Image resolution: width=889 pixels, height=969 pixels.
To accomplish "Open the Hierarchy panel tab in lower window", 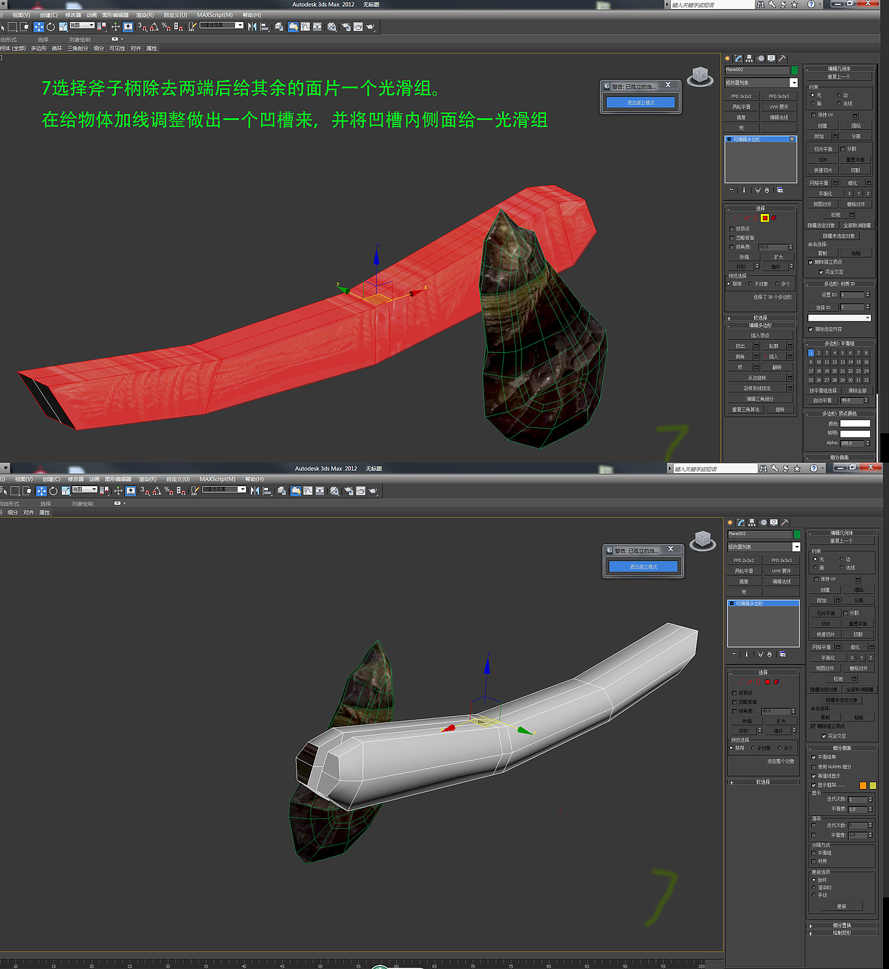I will pyautogui.click(x=751, y=522).
